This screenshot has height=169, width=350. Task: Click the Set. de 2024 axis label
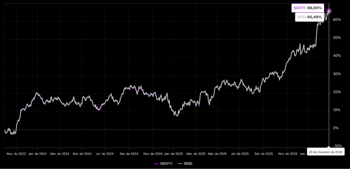tap(129, 154)
